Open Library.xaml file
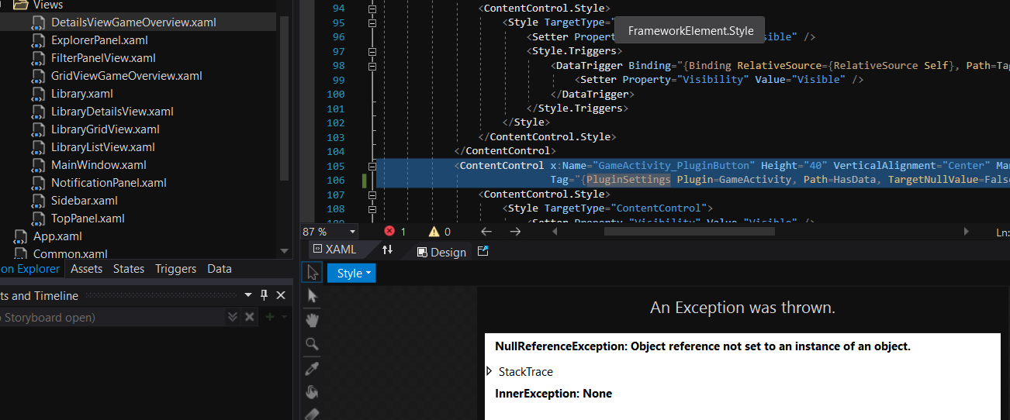Image resolution: width=1010 pixels, height=420 pixels. click(81, 94)
